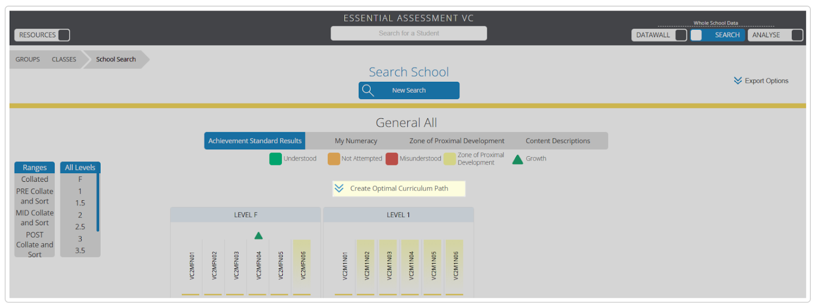Start a New Search

pyautogui.click(x=409, y=90)
